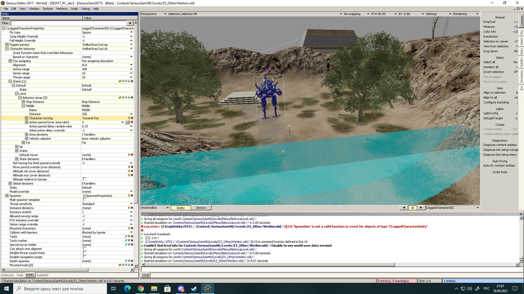
Task: Click Auto fix content entities
Action: [500, 165]
